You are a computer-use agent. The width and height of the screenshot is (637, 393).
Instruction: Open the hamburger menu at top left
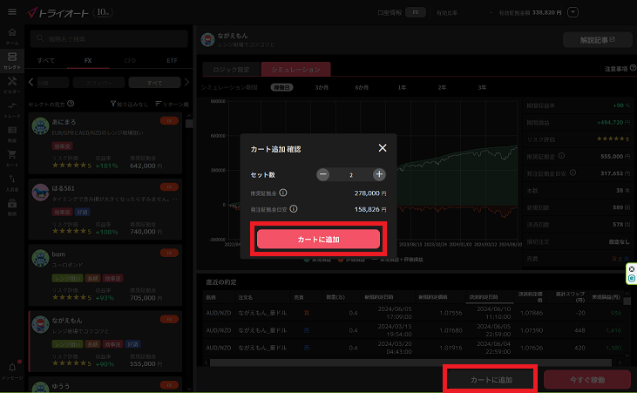click(x=11, y=13)
